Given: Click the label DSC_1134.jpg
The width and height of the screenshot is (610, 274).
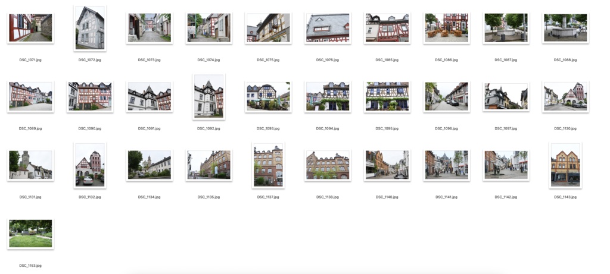Looking at the screenshot, I should [150, 197].
